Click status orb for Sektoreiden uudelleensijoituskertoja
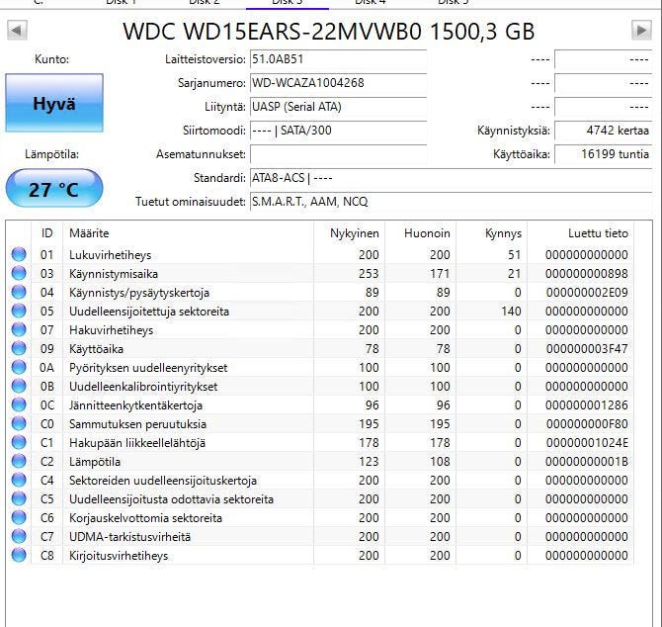The height and width of the screenshot is (627, 662). coord(19,480)
